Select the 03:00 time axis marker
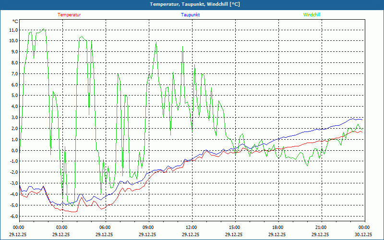 tap(62, 228)
